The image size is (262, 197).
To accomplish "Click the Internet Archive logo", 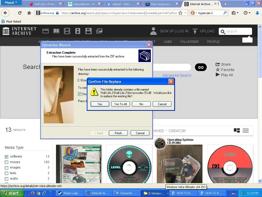I will tap(19, 31).
